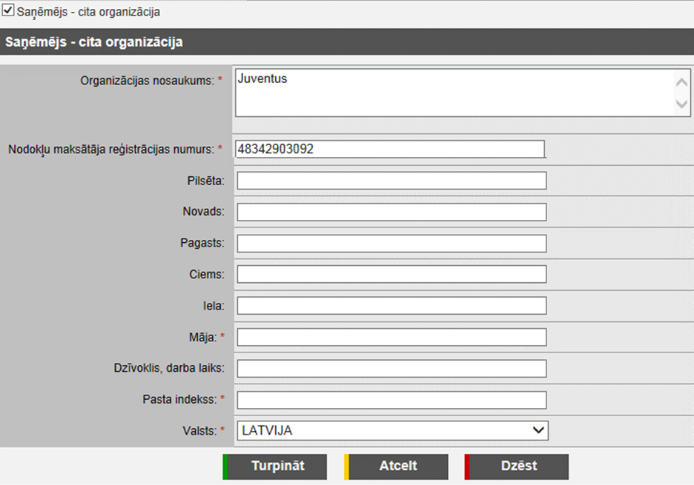
Task: Click the dark 'Saņēmējs - cita organizācija' header bar
Action: tap(347, 42)
